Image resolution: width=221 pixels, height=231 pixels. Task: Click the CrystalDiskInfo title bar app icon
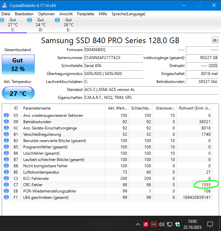pos(4,5)
